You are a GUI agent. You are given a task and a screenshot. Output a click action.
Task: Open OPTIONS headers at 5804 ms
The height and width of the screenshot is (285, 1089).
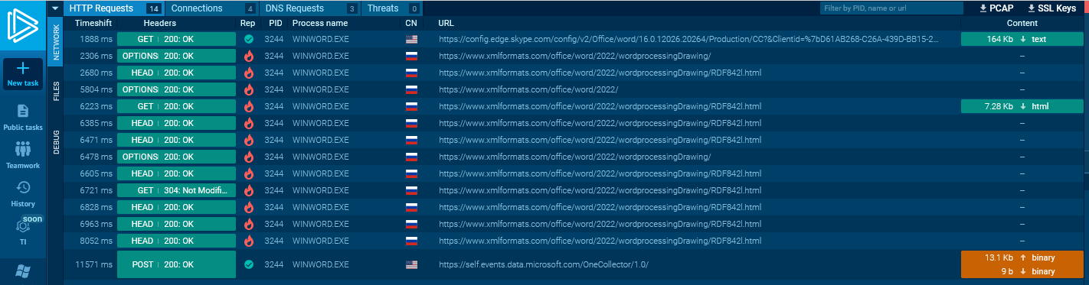[176, 89]
